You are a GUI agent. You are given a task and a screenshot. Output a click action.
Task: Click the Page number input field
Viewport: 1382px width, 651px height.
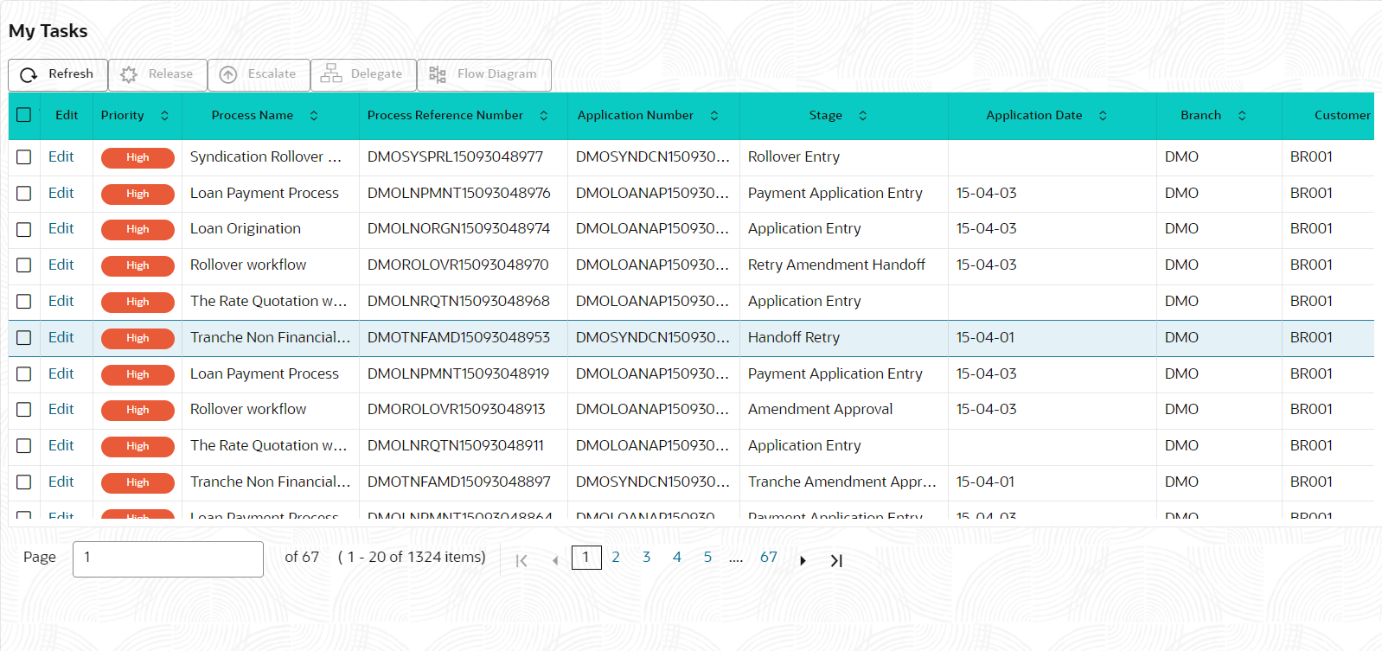coord(168,558)
